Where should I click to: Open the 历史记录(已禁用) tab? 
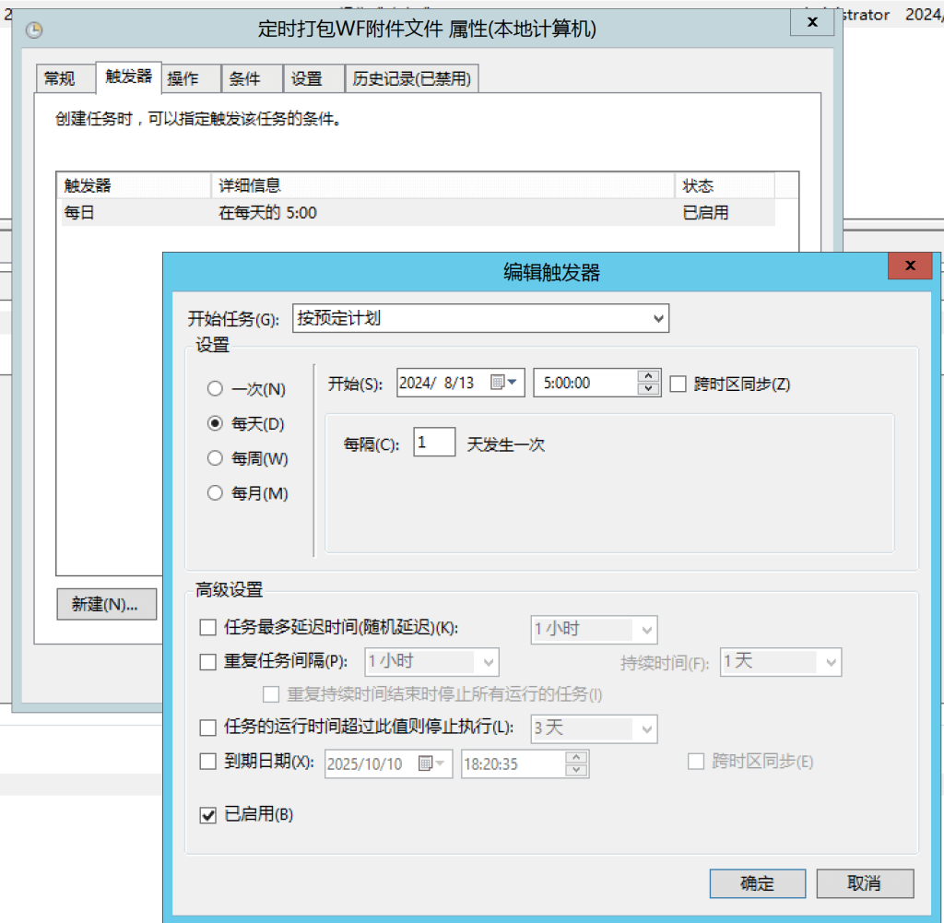412,78
